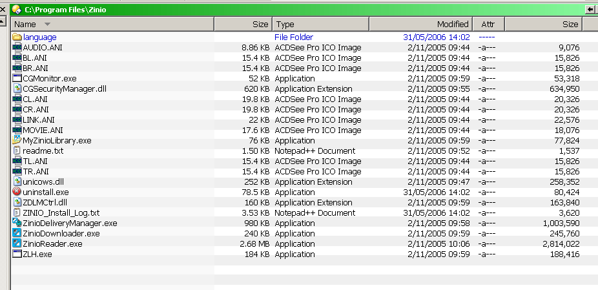
Task: Sort by the Type column header
Action: coord(321,24)
